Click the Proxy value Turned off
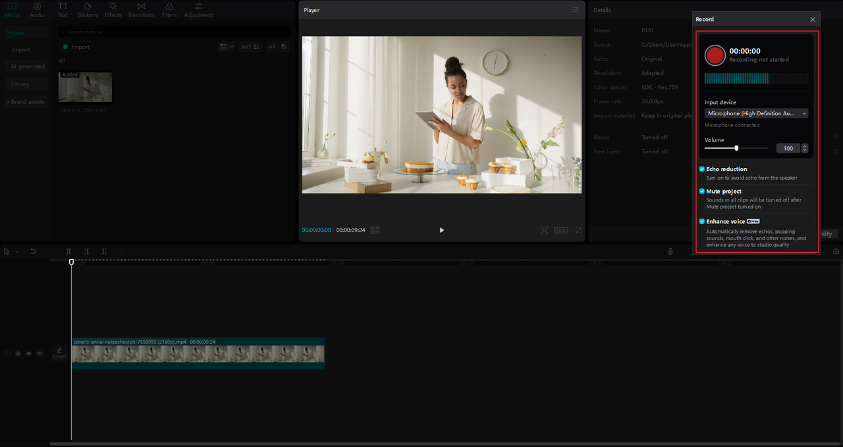 [655, 138]
